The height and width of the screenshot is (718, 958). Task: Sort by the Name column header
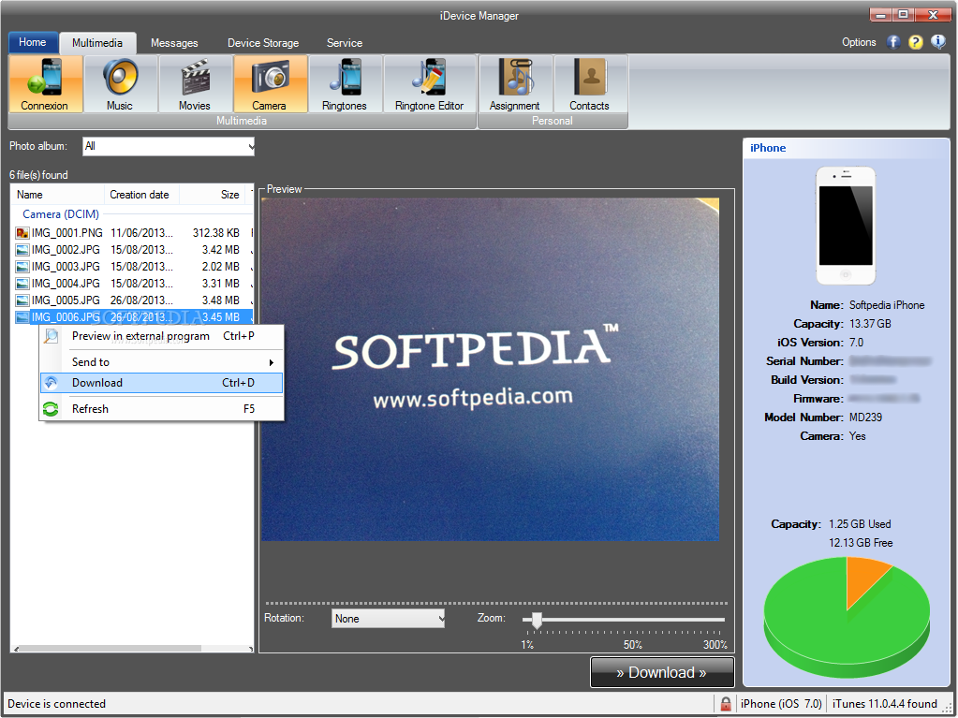click(57, 195)
